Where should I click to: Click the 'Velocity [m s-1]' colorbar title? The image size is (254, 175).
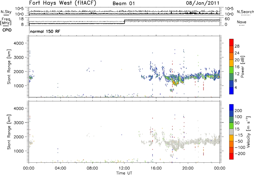tap(248, 132)
